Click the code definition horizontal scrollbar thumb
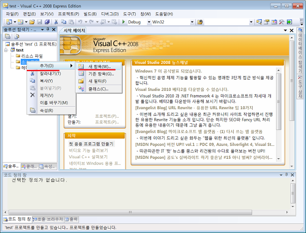This screenshot has width=306, height=233. [130, 212]
